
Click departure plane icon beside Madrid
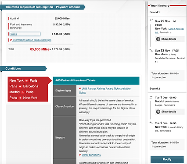[151, 97]
